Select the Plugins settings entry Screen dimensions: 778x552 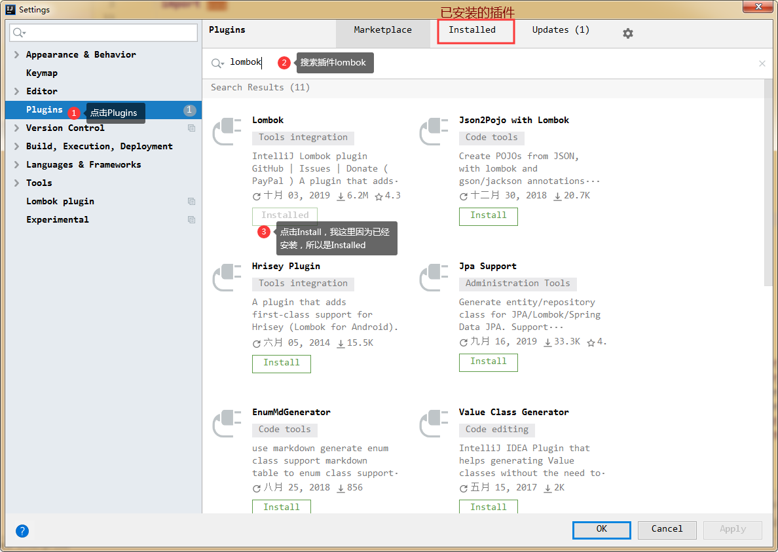(103, 109)
